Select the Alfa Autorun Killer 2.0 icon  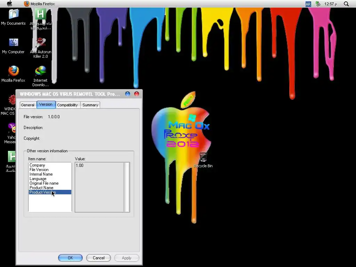pos(41,48)
